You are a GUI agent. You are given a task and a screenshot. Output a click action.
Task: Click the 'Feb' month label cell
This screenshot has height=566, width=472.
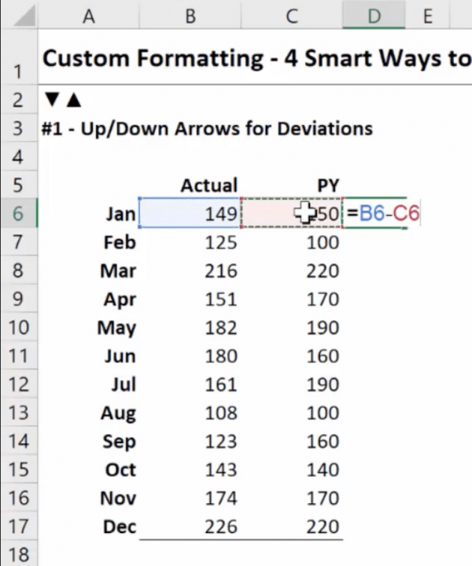pyautogui.click(x=120, y=242)
